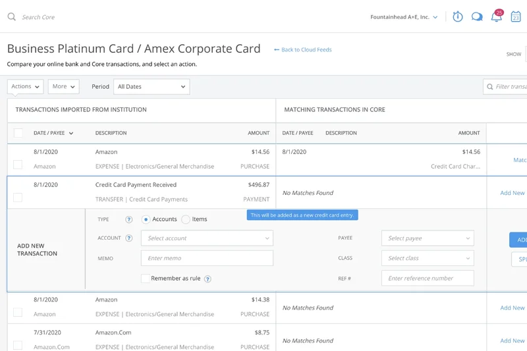Click help icon next to Type
The height and width of the screenshot is (351, 527).
click(x=129, y=219)
